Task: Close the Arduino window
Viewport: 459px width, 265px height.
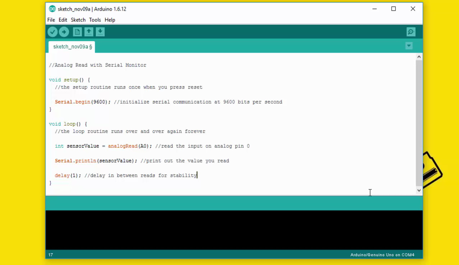Action: click(413, 9)
